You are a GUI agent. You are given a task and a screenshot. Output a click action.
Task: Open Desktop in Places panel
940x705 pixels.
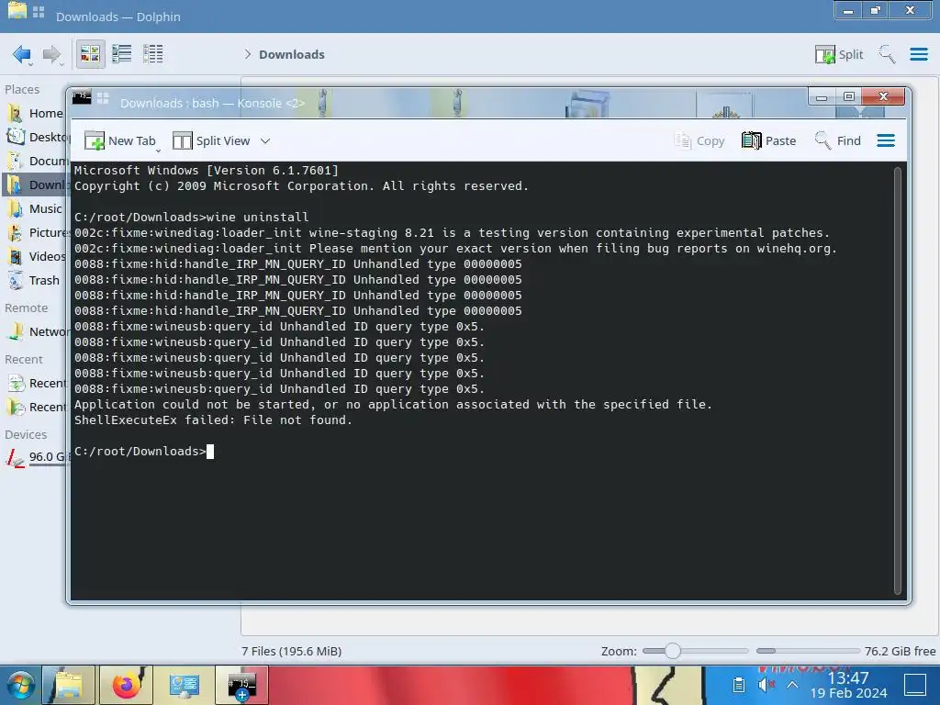36,138
